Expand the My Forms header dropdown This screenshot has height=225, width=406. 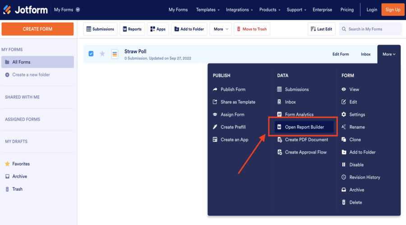click(78, 9)
